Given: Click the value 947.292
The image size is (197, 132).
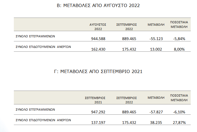Looking at the screenshot, I should (98, 112).
